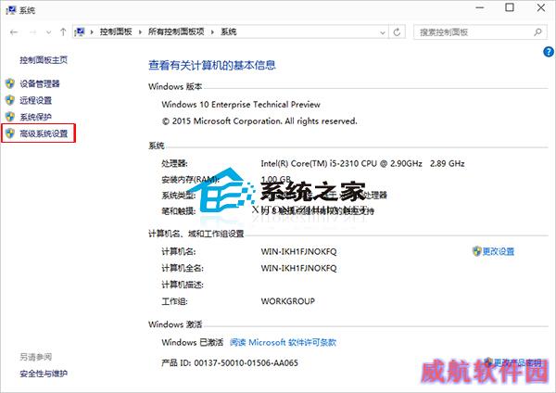The width and height of the screenshot is (556, 393).
Task: Open the blue Help question-mark icon
Action: tap(549, 52)
